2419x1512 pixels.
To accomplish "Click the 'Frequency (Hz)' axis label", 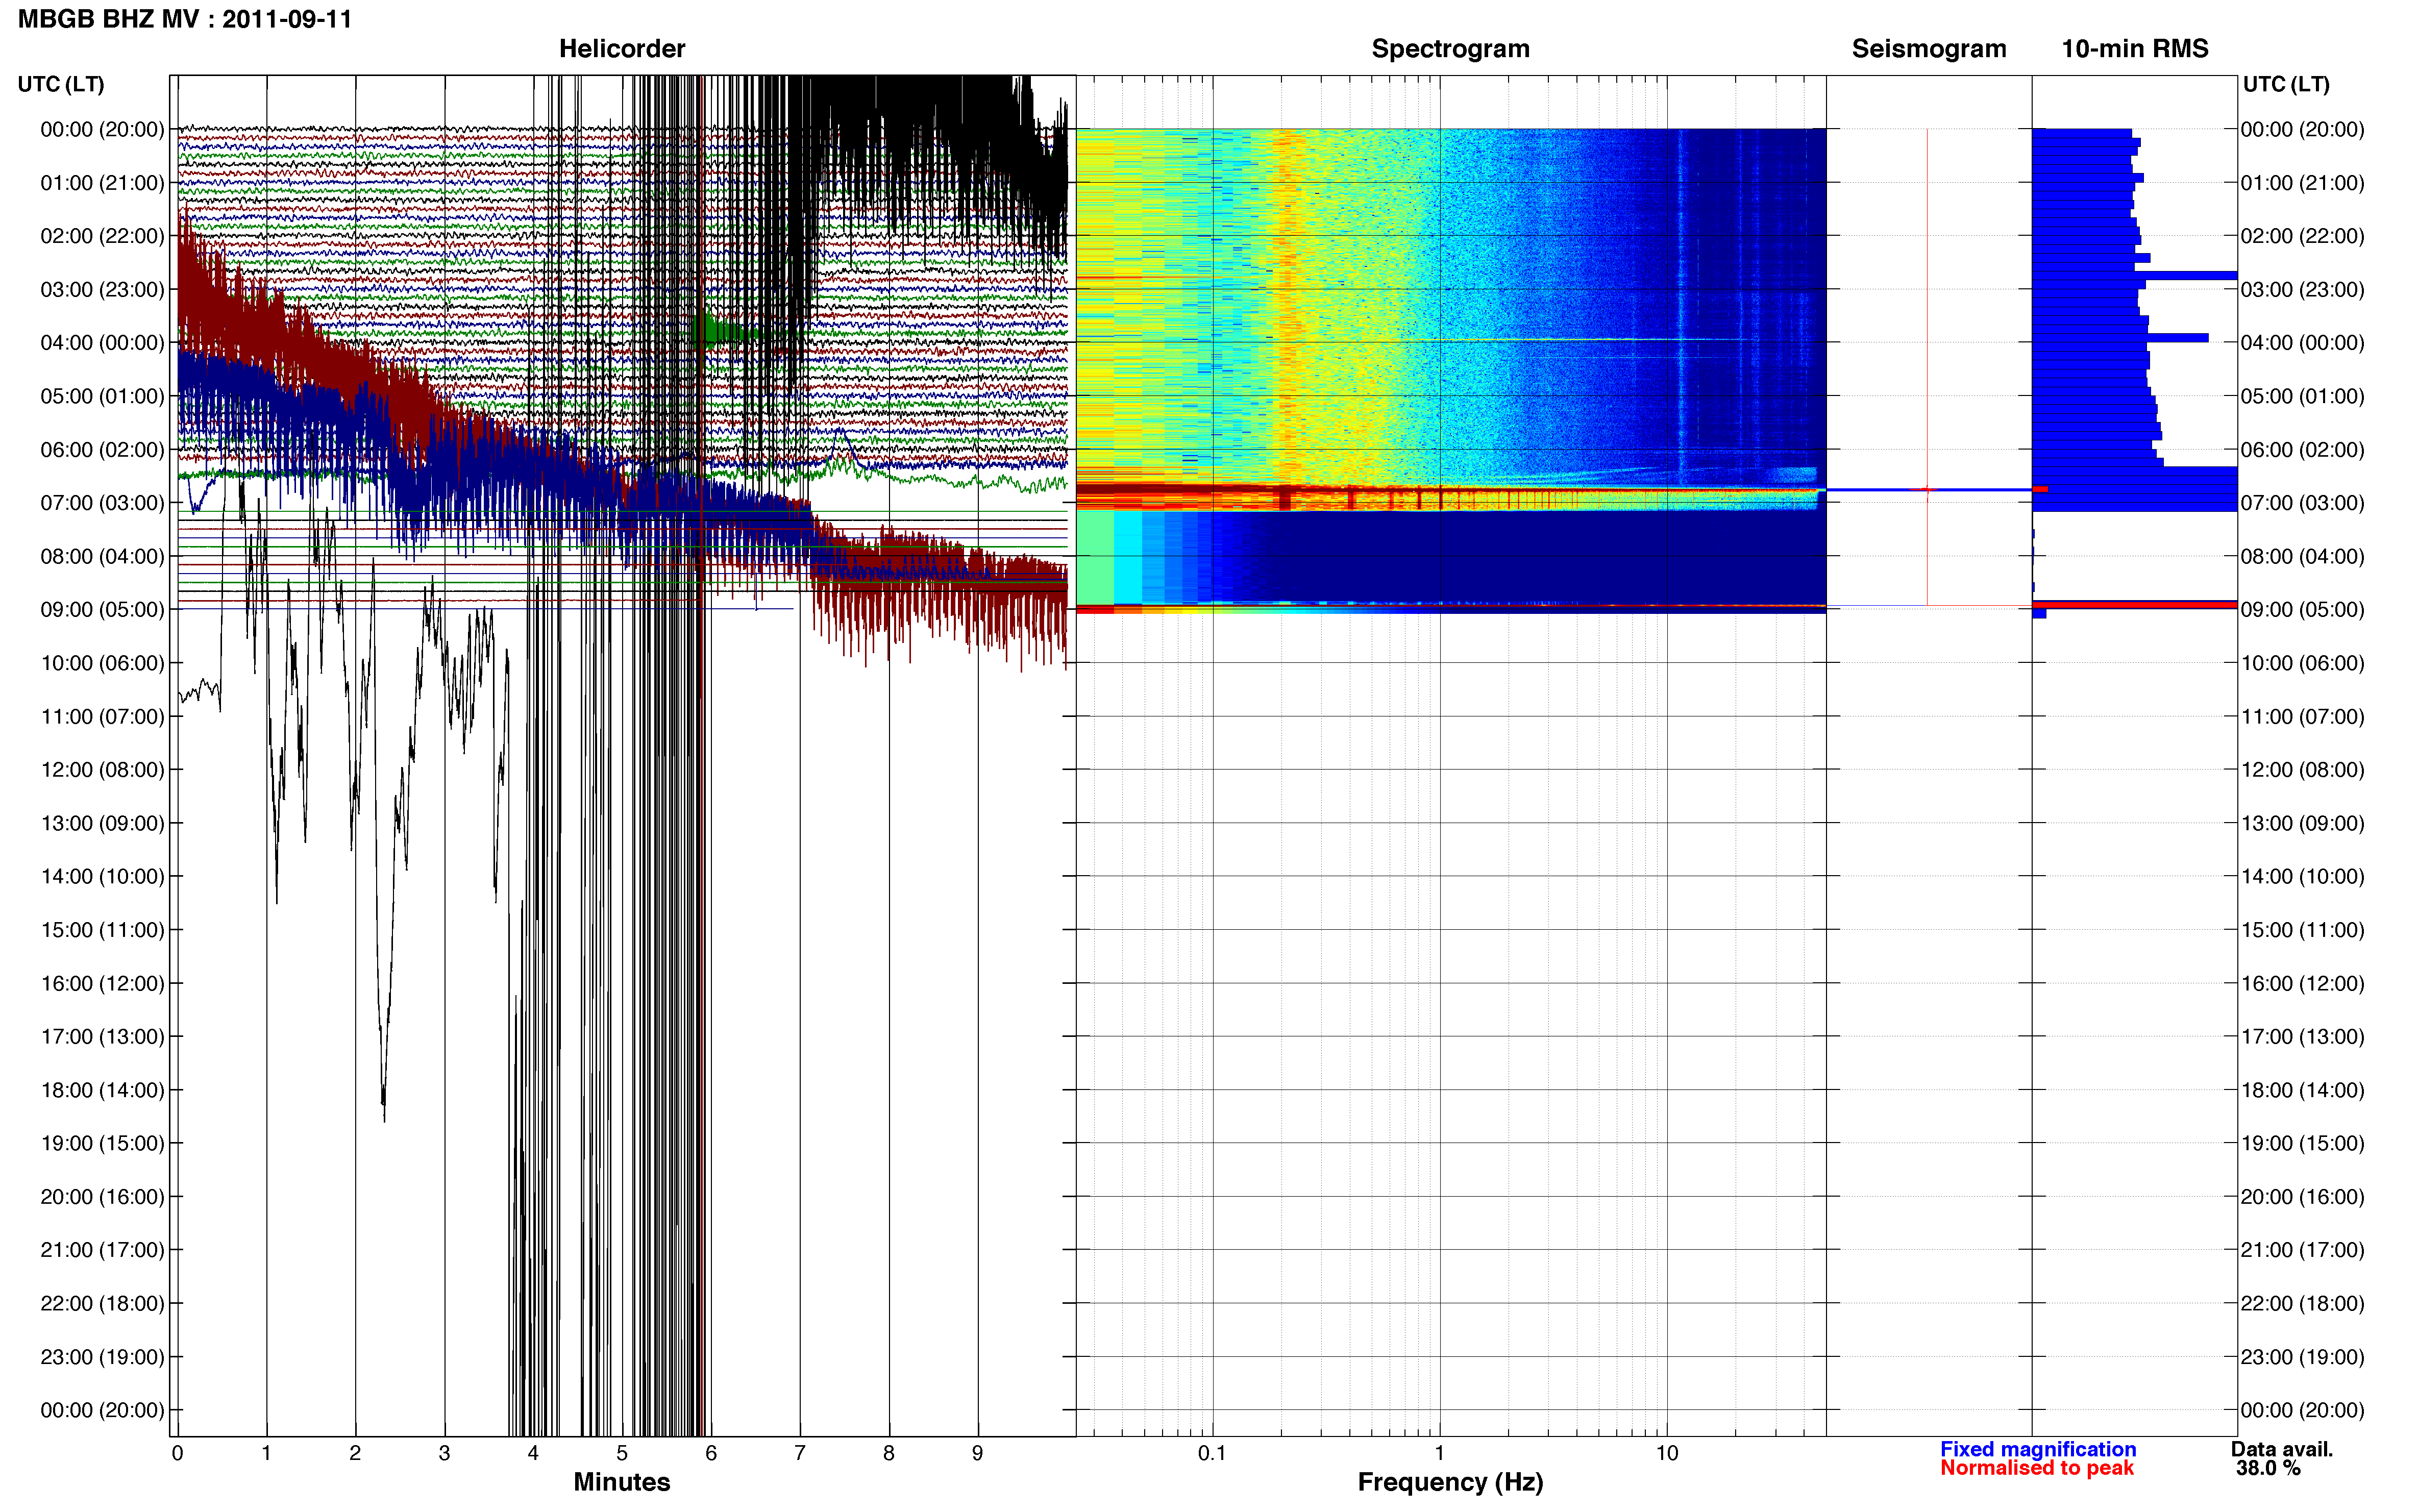I will pyautogui.click(x=1450, y=1482).
